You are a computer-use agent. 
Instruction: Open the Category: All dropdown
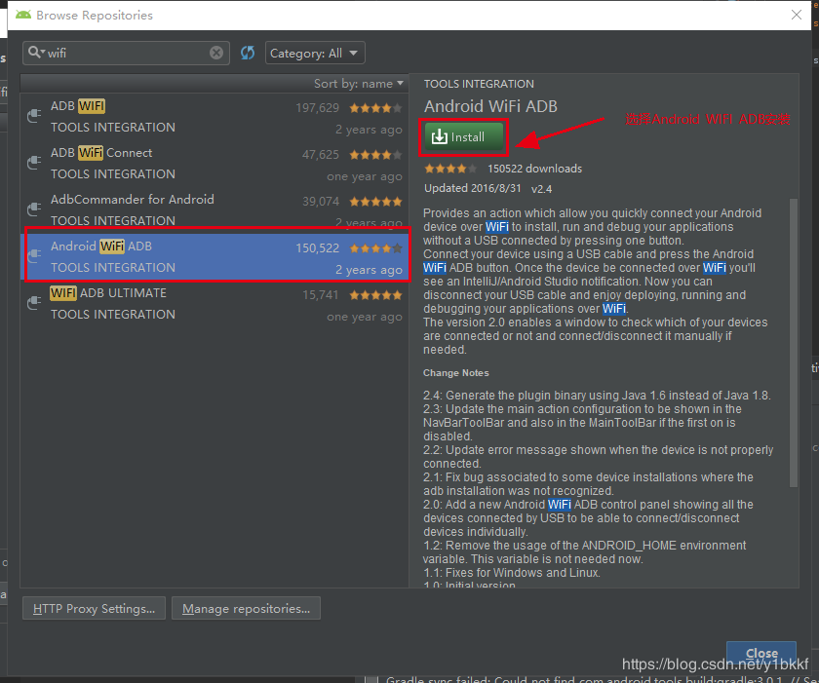point(314,53)
